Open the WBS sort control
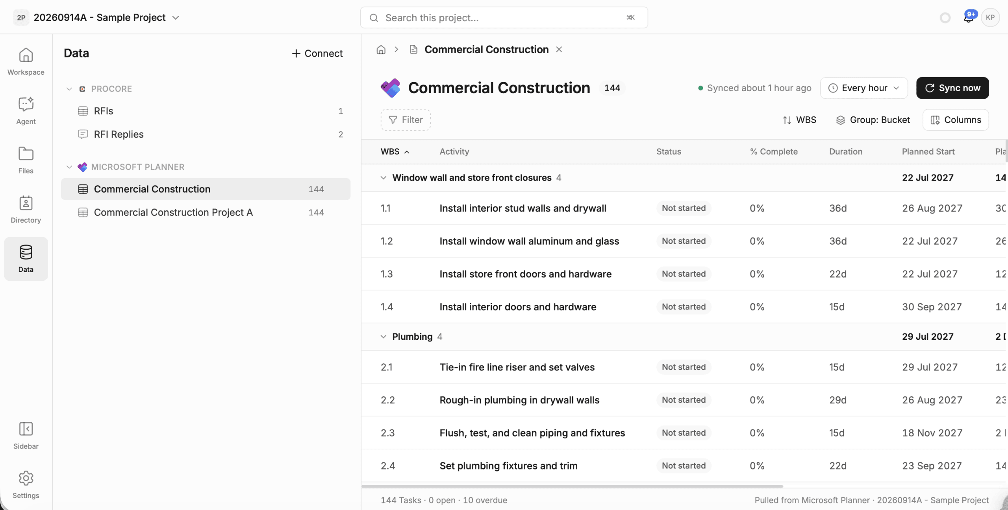The height and width of the screenshot is (510, 1008). pyautogui.click(x=799, y=120)
